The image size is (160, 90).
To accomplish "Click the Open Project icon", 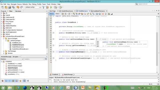I will tap(10, 7).
